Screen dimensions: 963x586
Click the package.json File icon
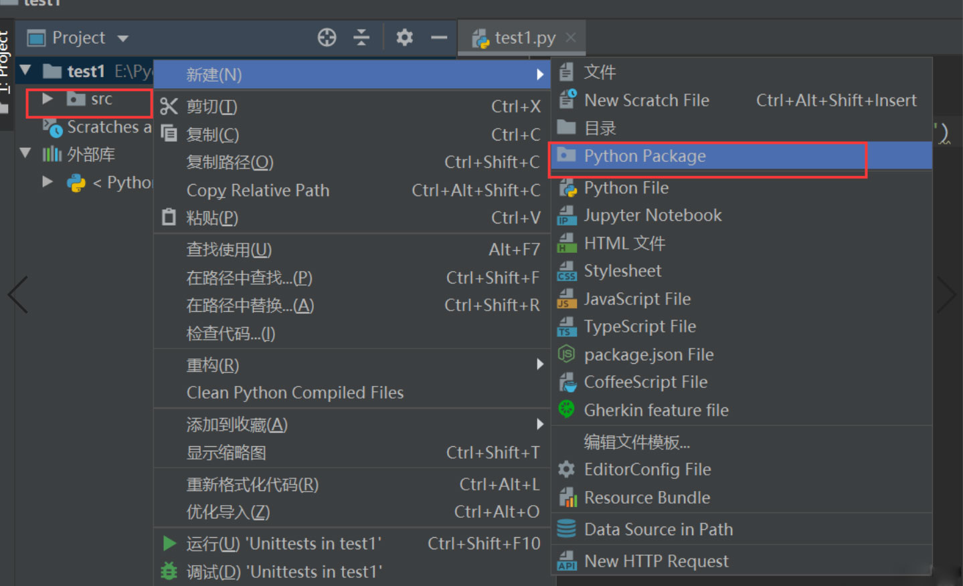coord(566,354)
